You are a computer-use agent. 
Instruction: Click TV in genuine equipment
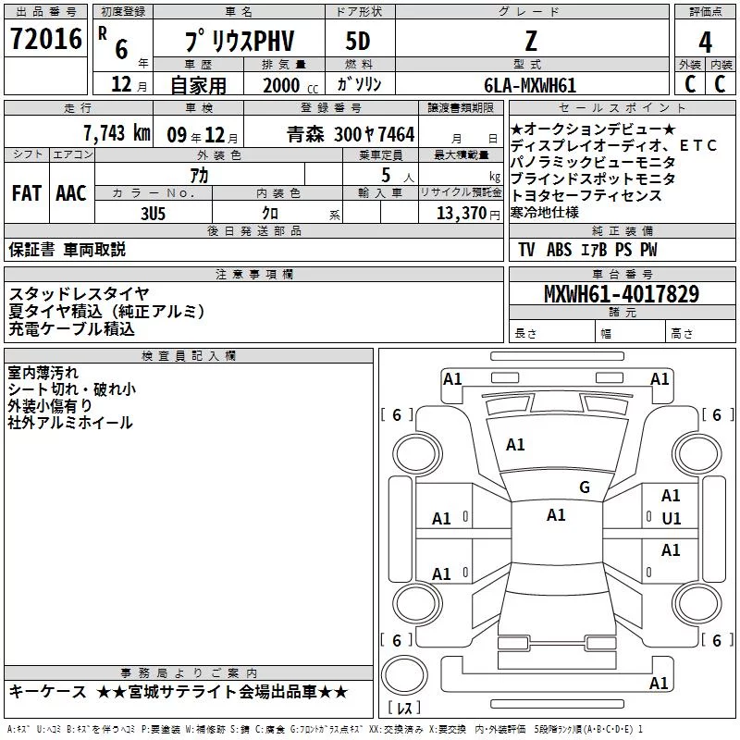[526, 250]
